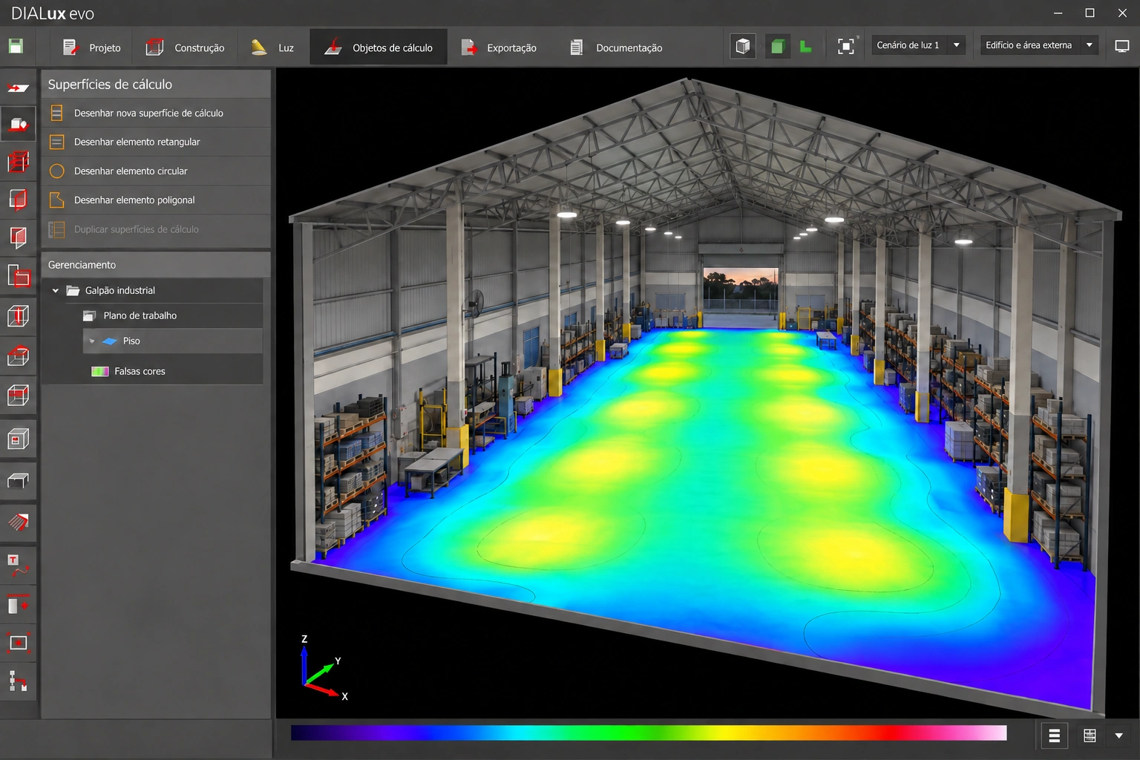The image size is (1140, 760).
Task: Open the Documentação tab
Action: tap(616, 47)
